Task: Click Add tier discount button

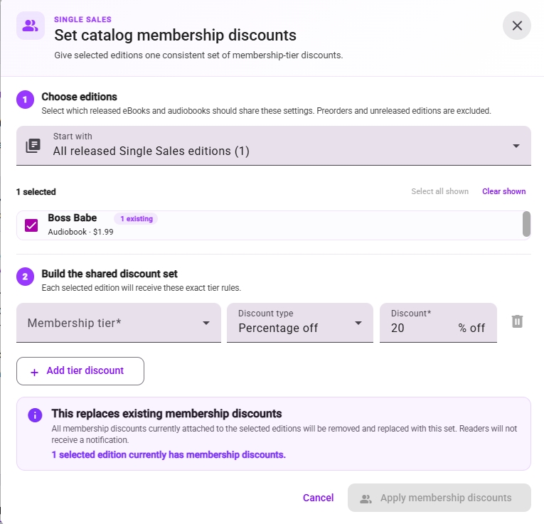Action: [80, 371]
